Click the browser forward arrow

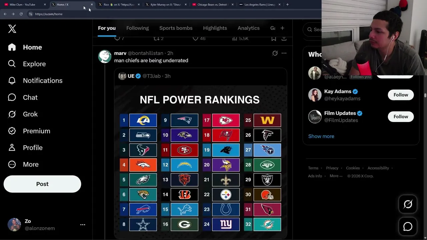[x=13, y=14]
